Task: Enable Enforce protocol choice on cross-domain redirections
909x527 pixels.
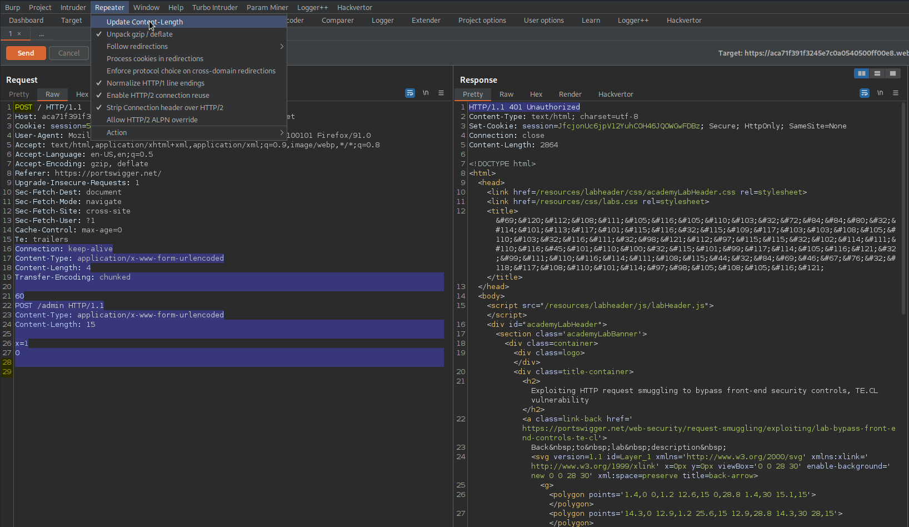Action: [189, 71]
